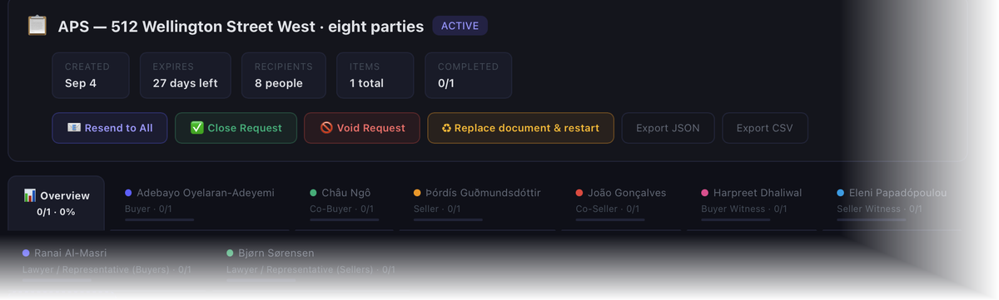Click the bar chart icon in Overview
The height and width of the screenshot is (300, 999).
click(x=30, y=195)
